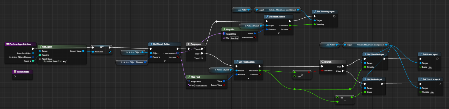Viewport: 449px width, 109px height.
Task: Click the output execution pin of Set Steering Input
Action: (x=334, y=16)
